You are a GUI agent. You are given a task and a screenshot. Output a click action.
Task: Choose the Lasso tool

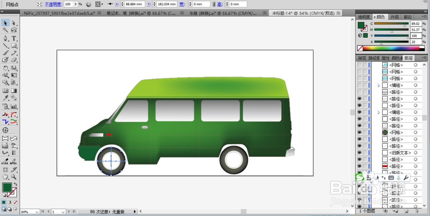(x=14, y=30)
